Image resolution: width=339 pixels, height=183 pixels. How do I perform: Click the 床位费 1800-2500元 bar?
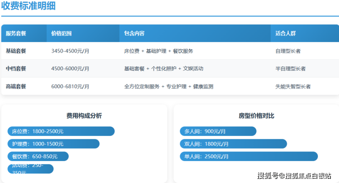click(61, 131)
